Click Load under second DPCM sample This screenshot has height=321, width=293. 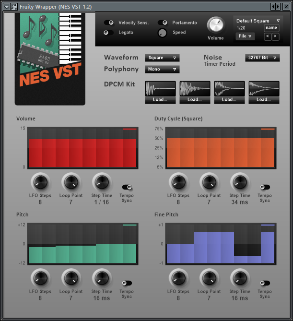click(195, 100)
